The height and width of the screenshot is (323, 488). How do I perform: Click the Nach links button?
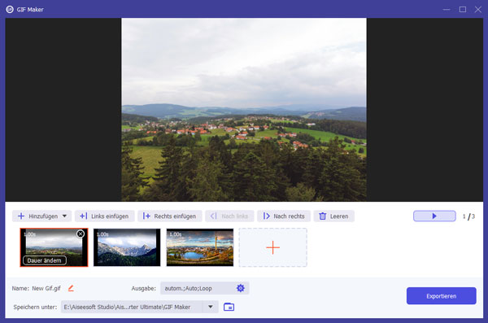click(x=229, y=216)
